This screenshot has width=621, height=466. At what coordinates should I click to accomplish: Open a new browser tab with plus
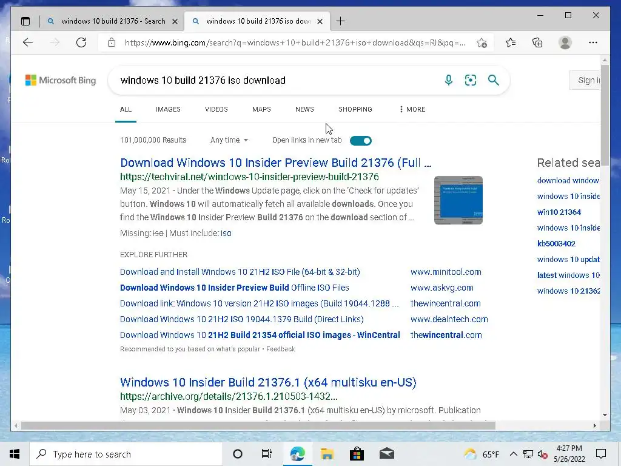pyautogui.click(x=340, y=21)
